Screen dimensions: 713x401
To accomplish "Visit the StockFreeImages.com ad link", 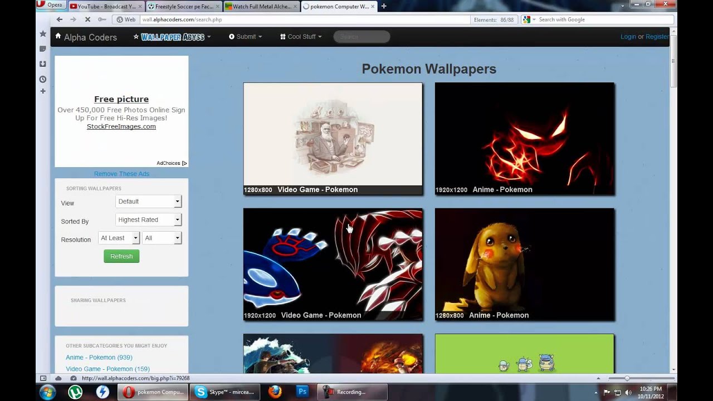I will point(121,126).
